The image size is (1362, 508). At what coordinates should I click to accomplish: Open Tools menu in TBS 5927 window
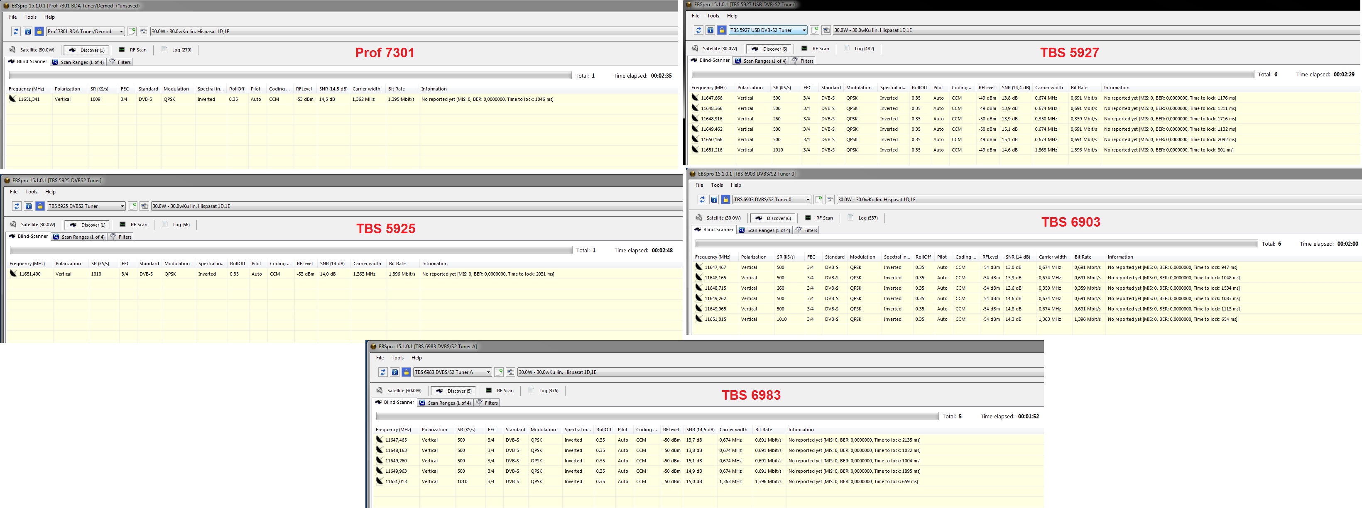(713, 16)
